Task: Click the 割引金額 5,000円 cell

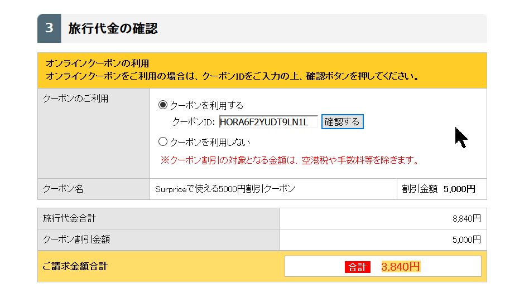Action: (441, 189)
